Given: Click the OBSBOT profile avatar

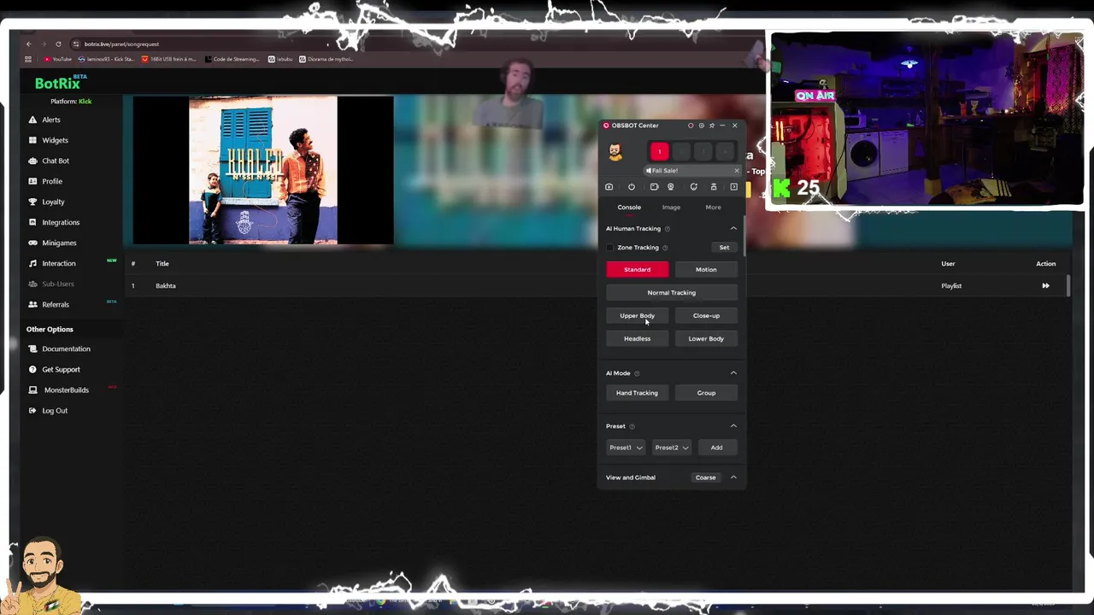Looking at the screenshot, I should (615, 152).
